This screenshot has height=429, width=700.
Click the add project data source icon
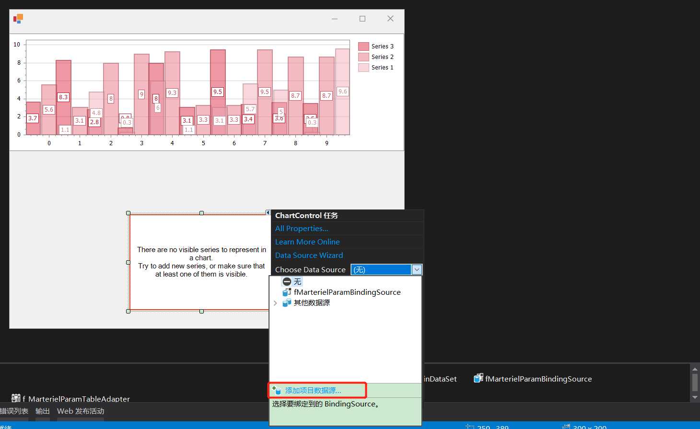point(277,390)
